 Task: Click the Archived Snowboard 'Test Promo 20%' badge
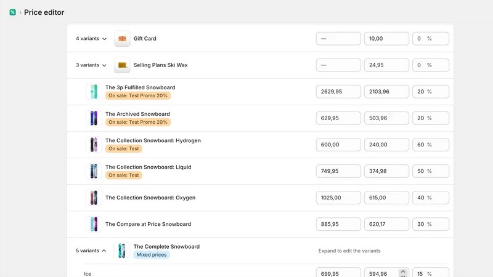[138, 122]
